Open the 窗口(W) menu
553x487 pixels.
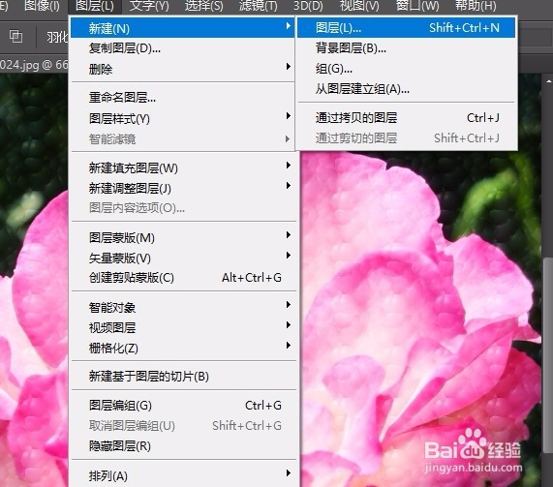pyautogui.click(x=417, y=6)
